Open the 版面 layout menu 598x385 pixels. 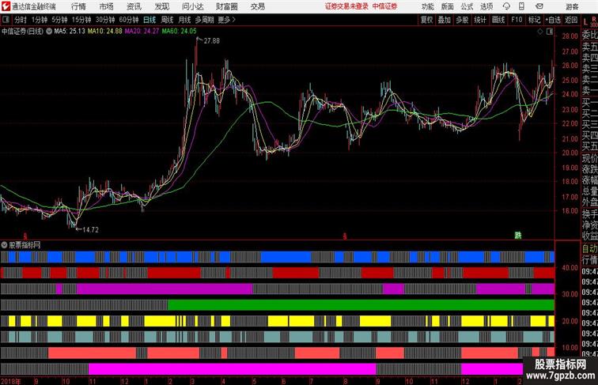click(448, 6)
